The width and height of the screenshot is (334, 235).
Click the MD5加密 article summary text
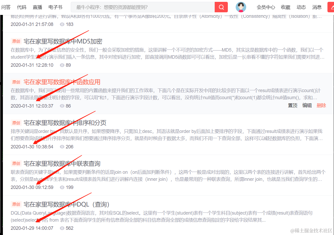(168, 53)
